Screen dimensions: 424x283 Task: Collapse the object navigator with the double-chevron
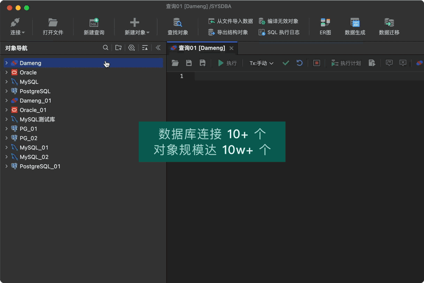(x=158, y=48)
